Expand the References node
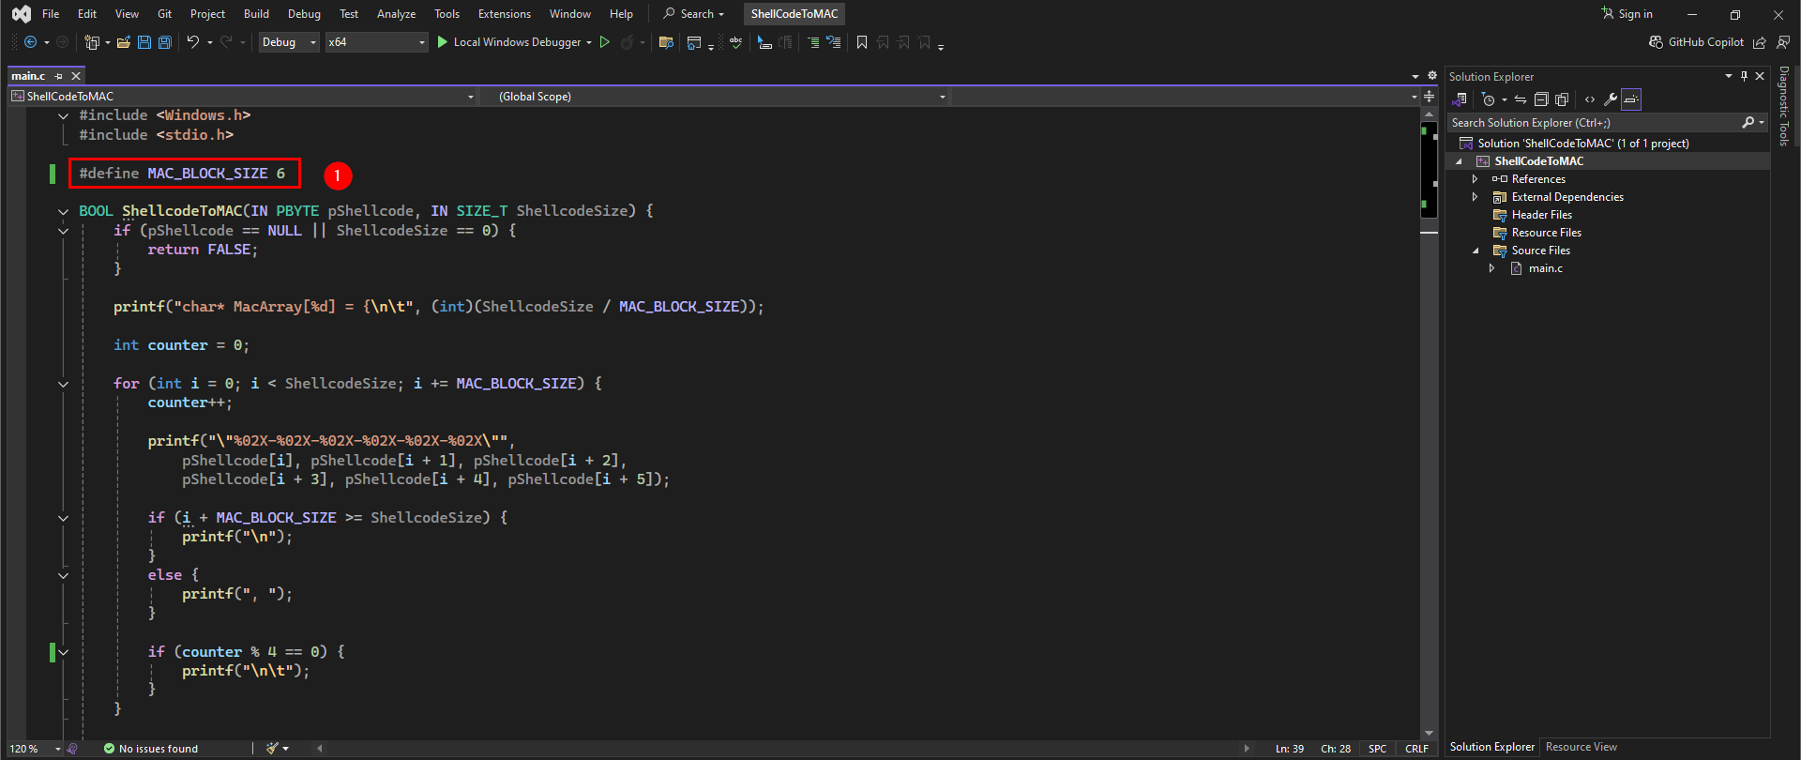Screen dimensions: 1801x760 click(x=1475, y=178)
